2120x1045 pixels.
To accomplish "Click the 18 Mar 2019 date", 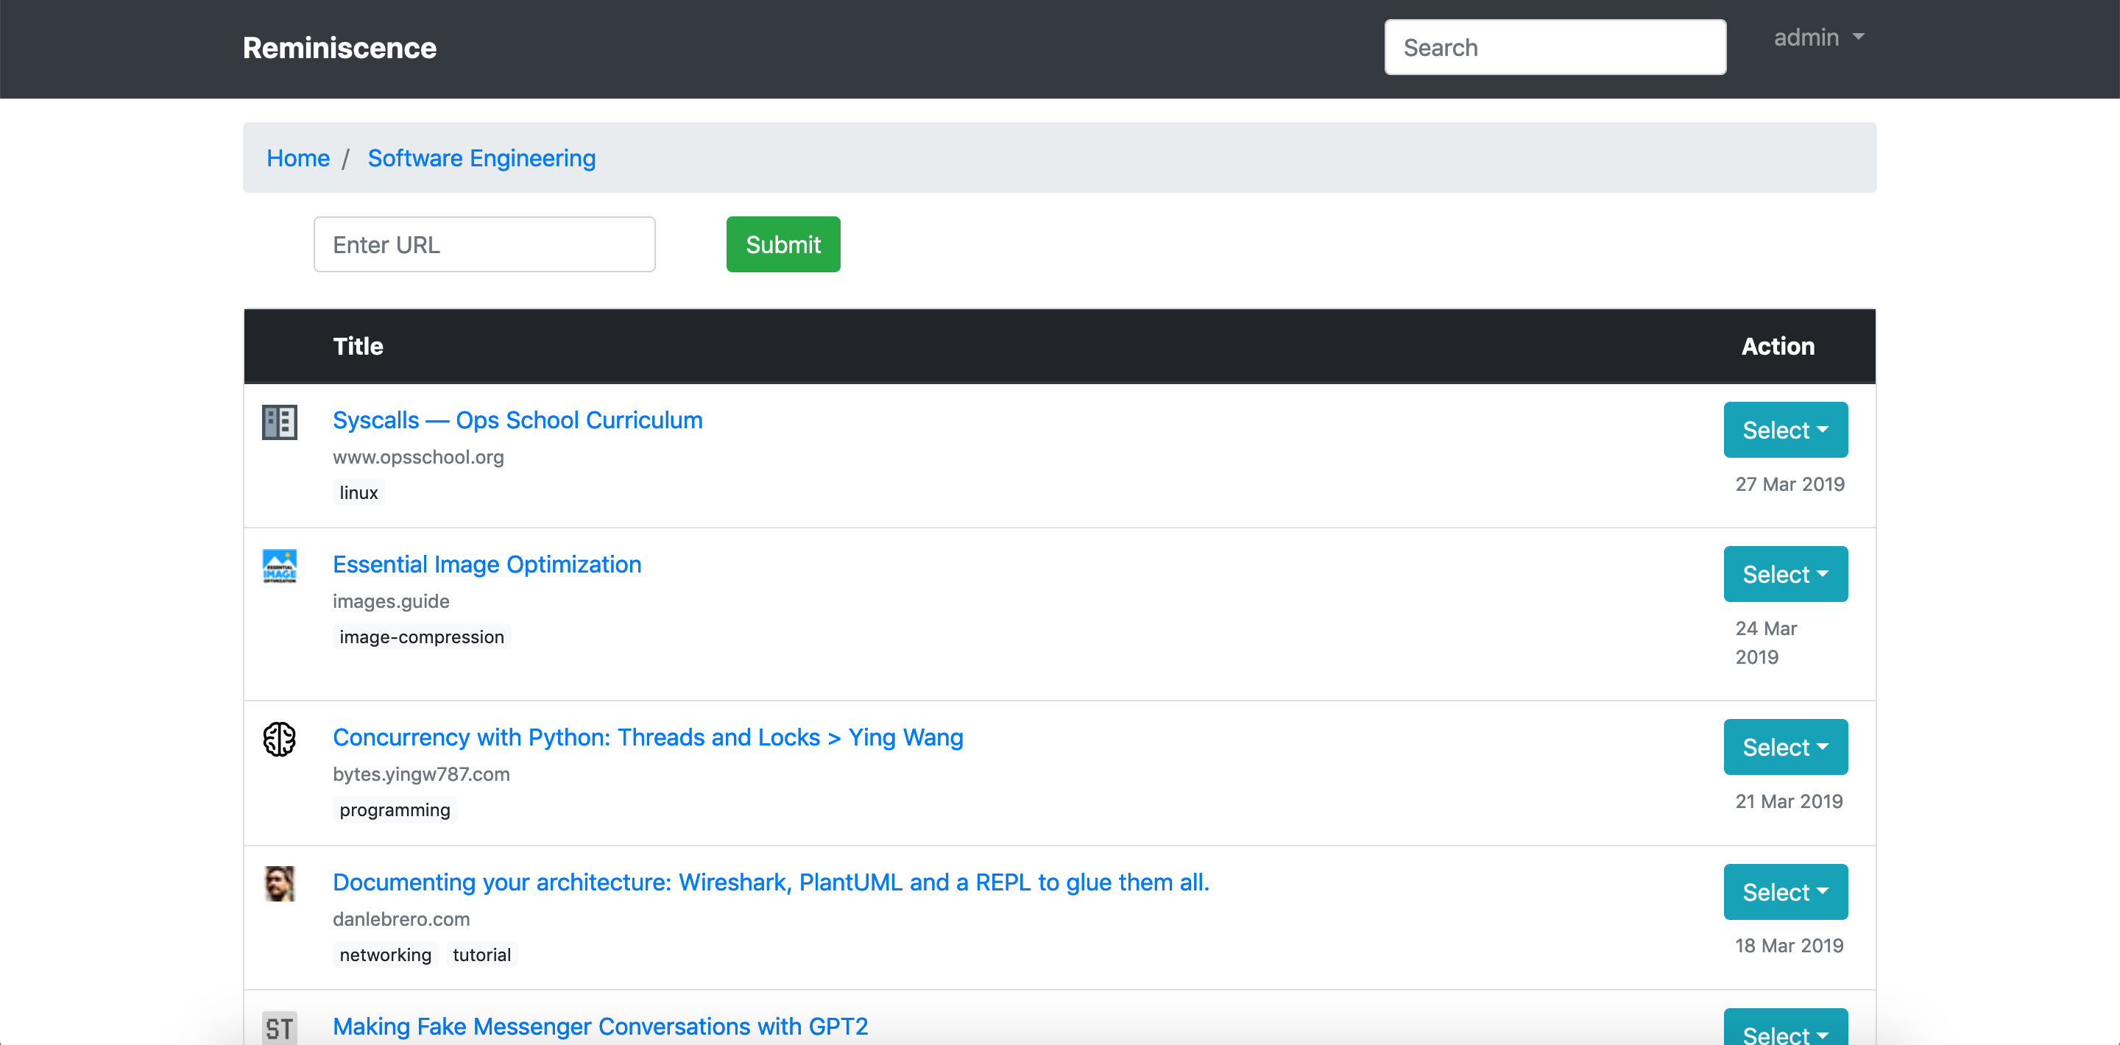I will coord(1789,946).
